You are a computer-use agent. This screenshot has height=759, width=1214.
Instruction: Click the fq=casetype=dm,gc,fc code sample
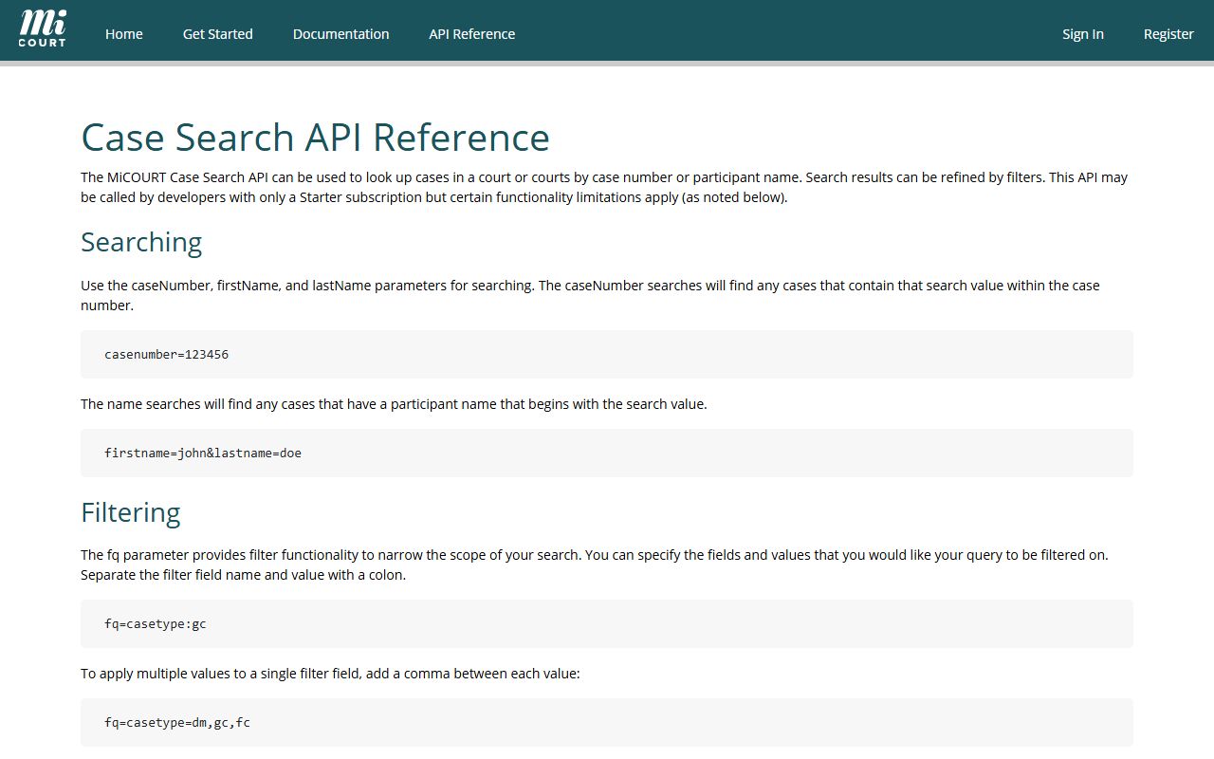607,722
